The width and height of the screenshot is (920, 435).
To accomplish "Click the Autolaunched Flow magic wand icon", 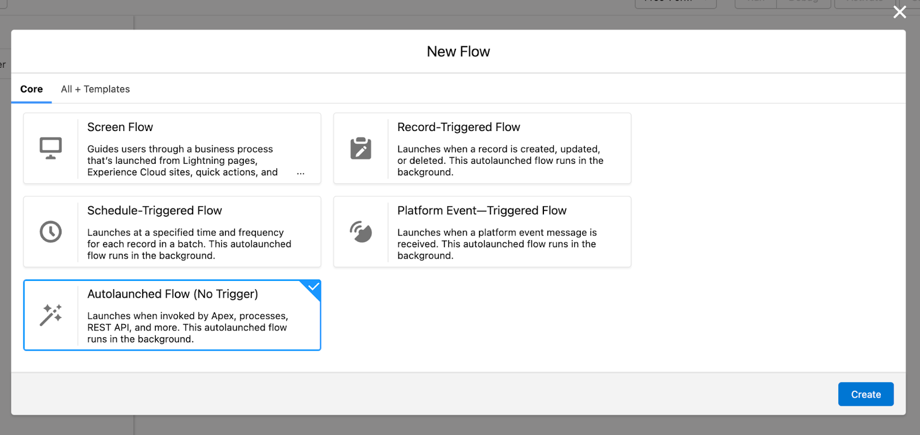I will click(51, 315).
